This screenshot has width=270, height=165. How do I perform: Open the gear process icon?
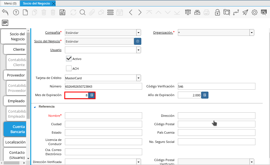pyautogui.click(x=255, y=12)
